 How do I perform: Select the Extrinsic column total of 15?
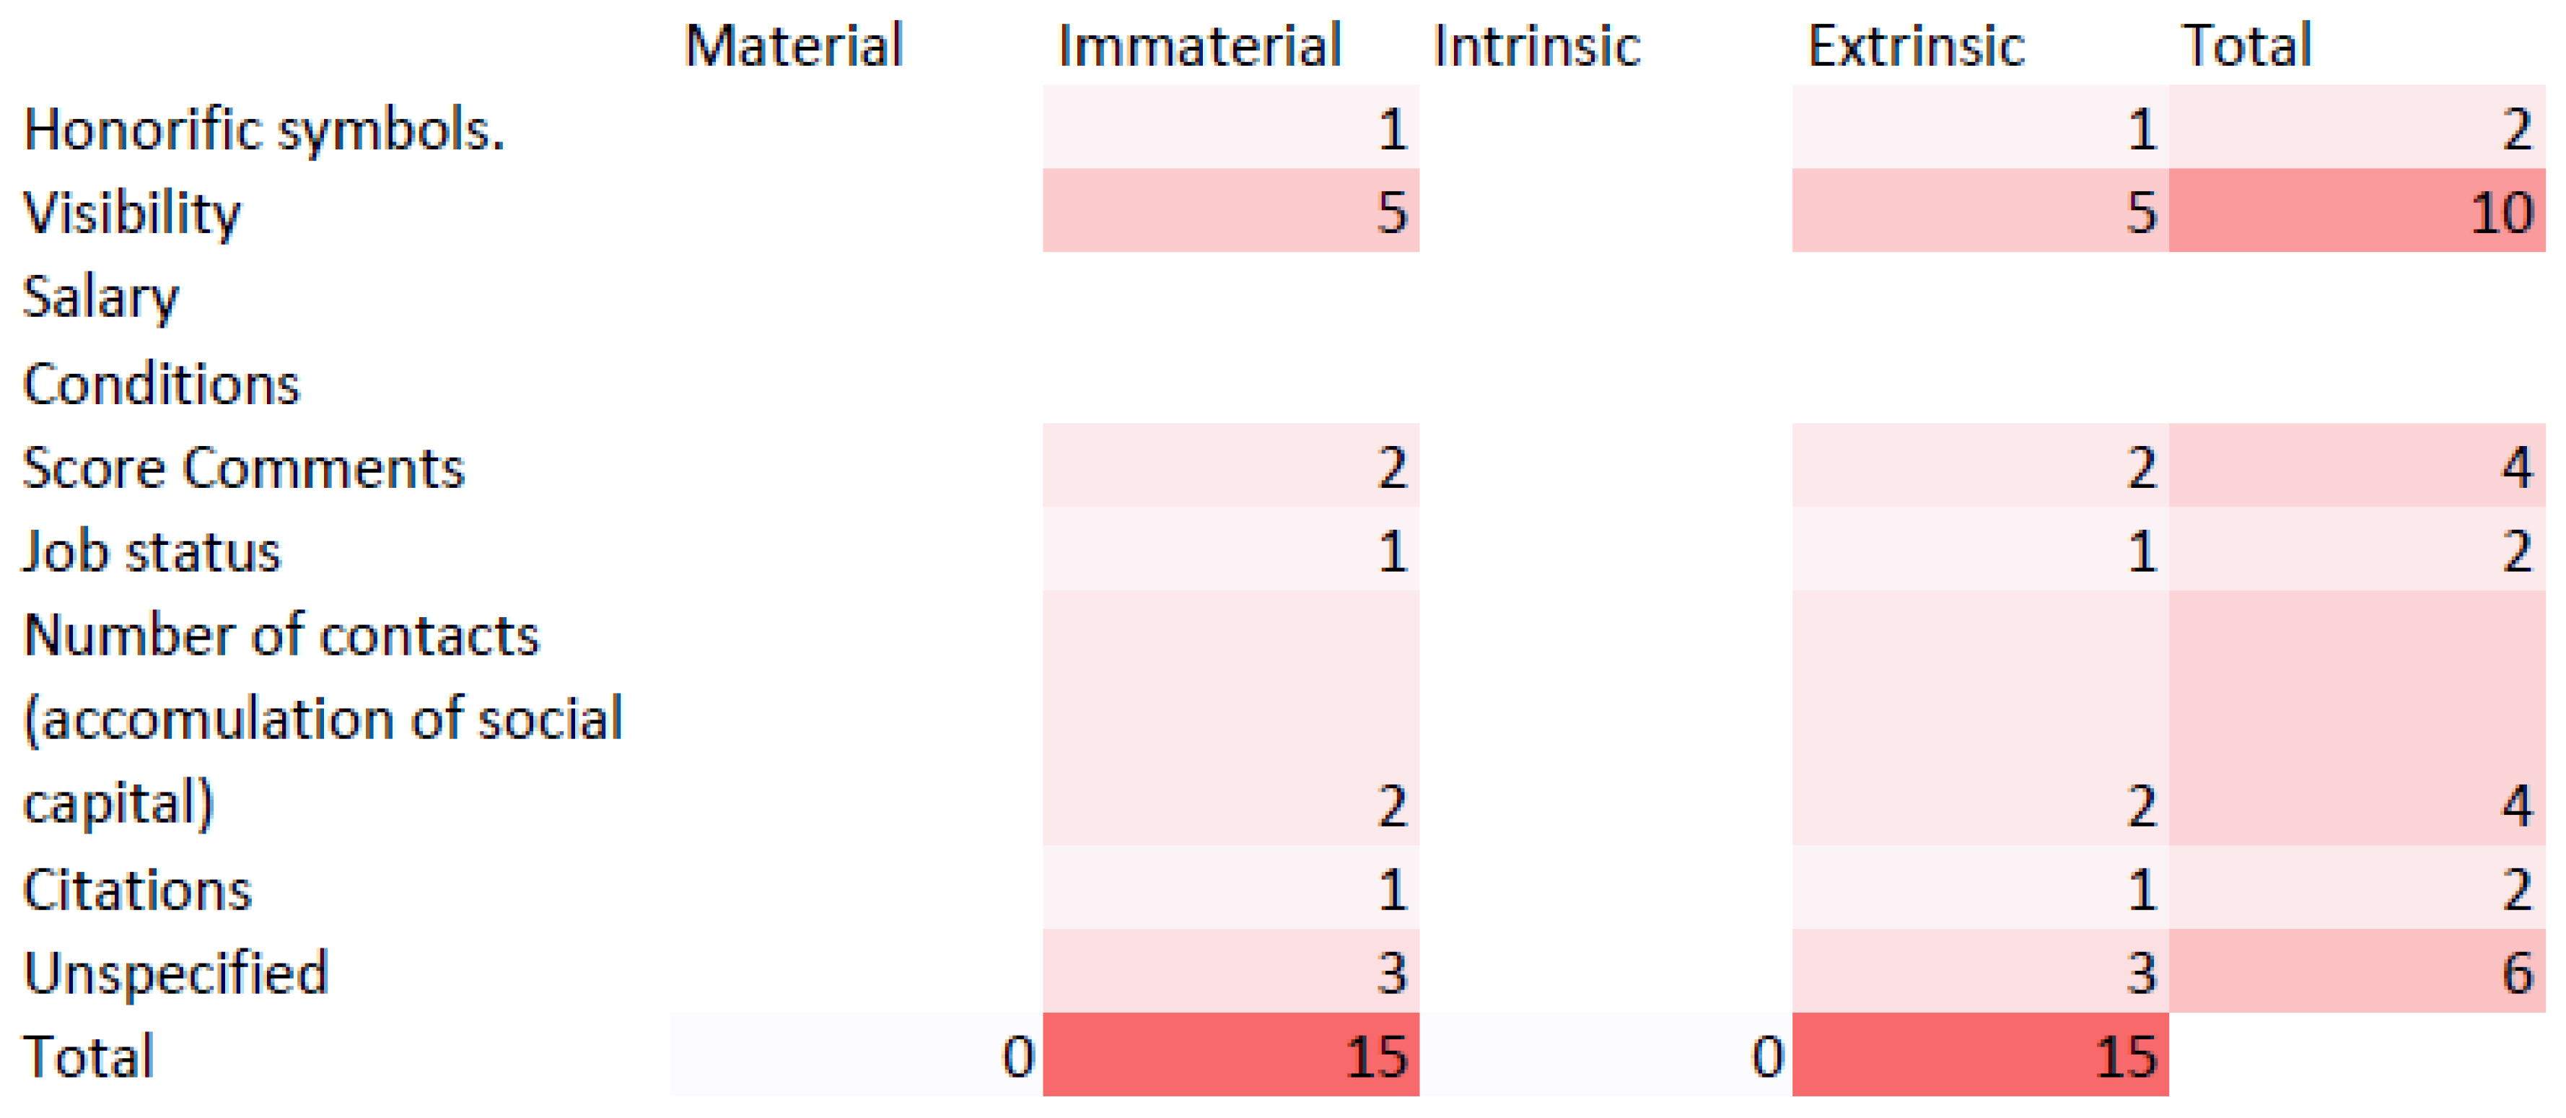point(1980,1055)
